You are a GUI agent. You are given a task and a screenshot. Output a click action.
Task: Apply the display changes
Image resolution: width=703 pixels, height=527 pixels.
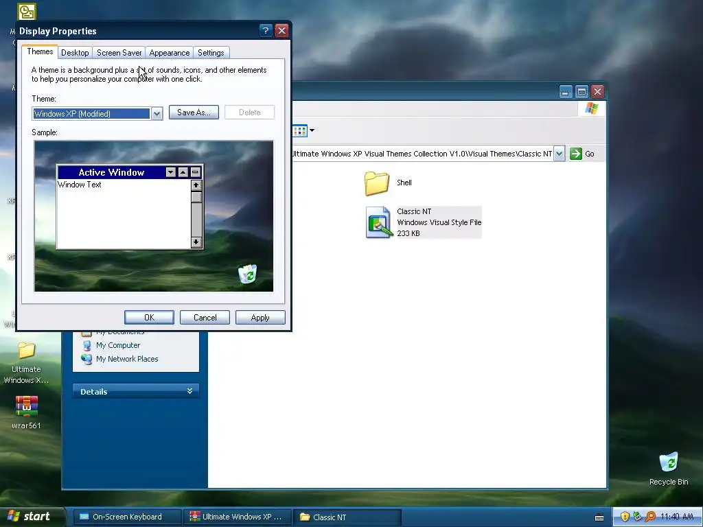coord(260,317)
